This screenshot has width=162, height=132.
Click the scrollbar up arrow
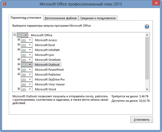pyautogui.click(x=147, y=35)
